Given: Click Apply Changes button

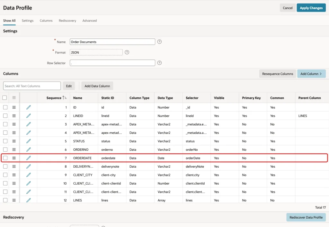Looking at the screenshot, I should tap(311, 8).
